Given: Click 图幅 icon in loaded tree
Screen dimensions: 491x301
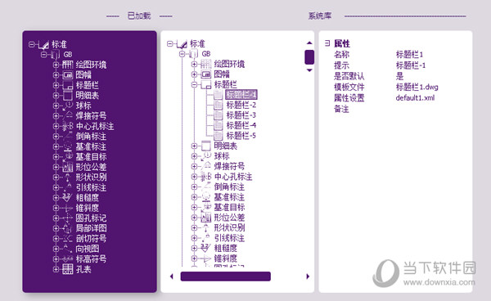Looking at the screenshot, I should tap(67, 74).
